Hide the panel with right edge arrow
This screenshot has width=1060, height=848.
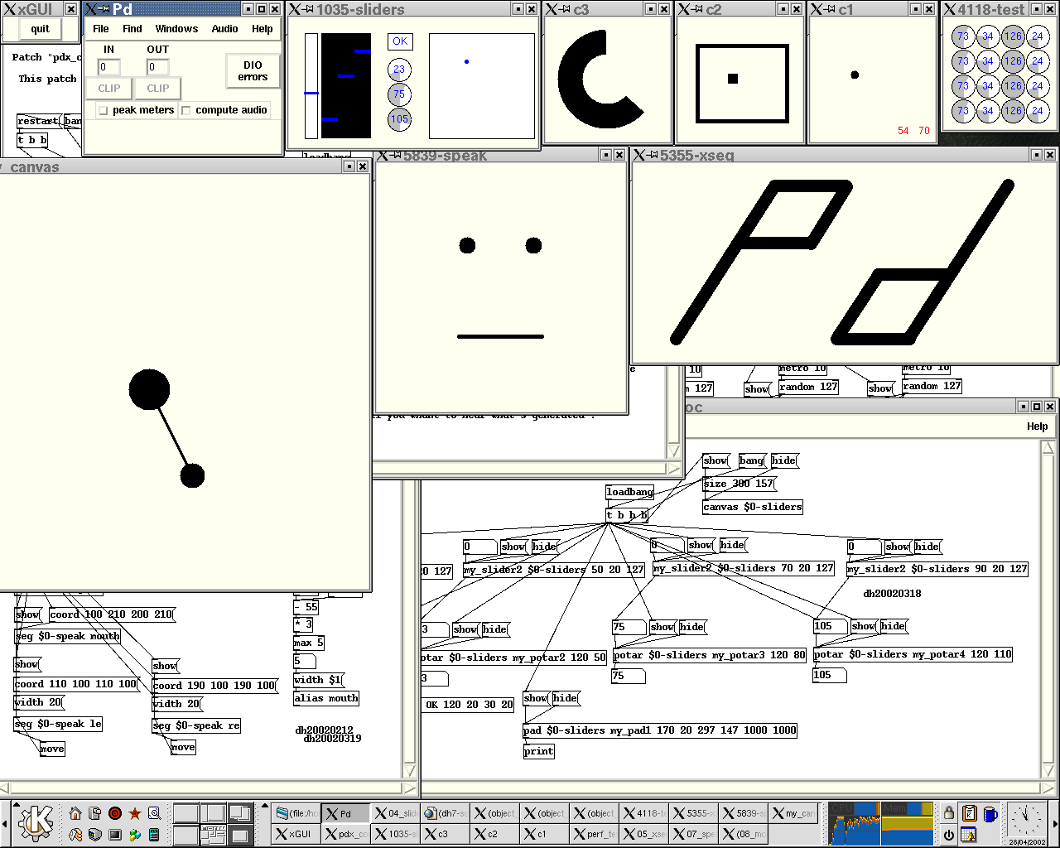(x=1055, y=823)
